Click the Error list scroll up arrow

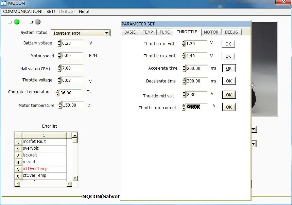coord(75,135)
